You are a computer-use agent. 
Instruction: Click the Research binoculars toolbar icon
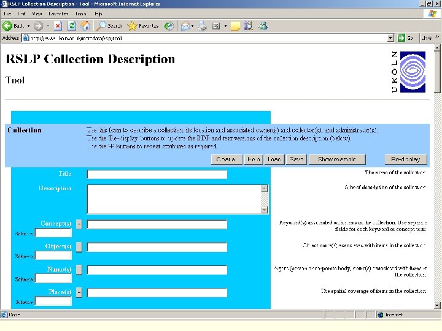(x=249, y=26)
